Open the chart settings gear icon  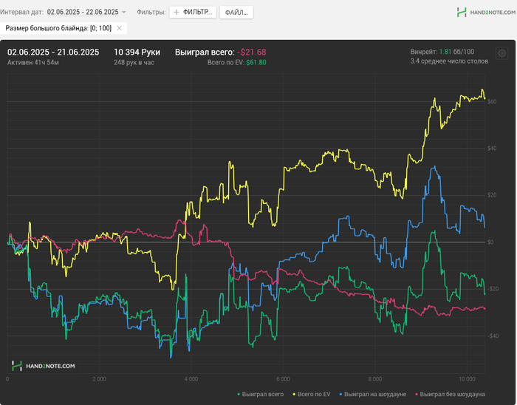(x=501, y=53)
